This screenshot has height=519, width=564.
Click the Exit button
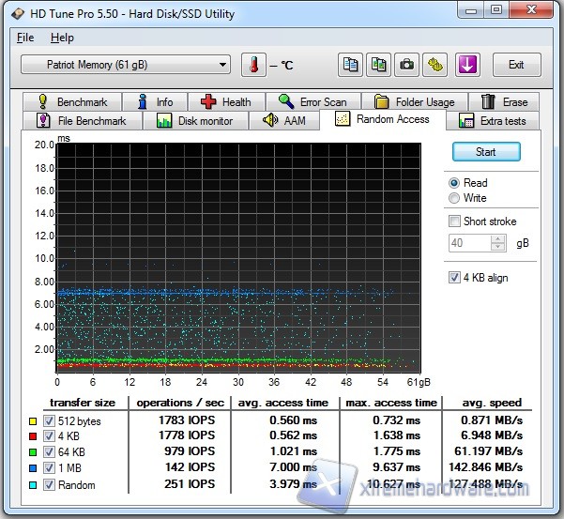point(515,65)
